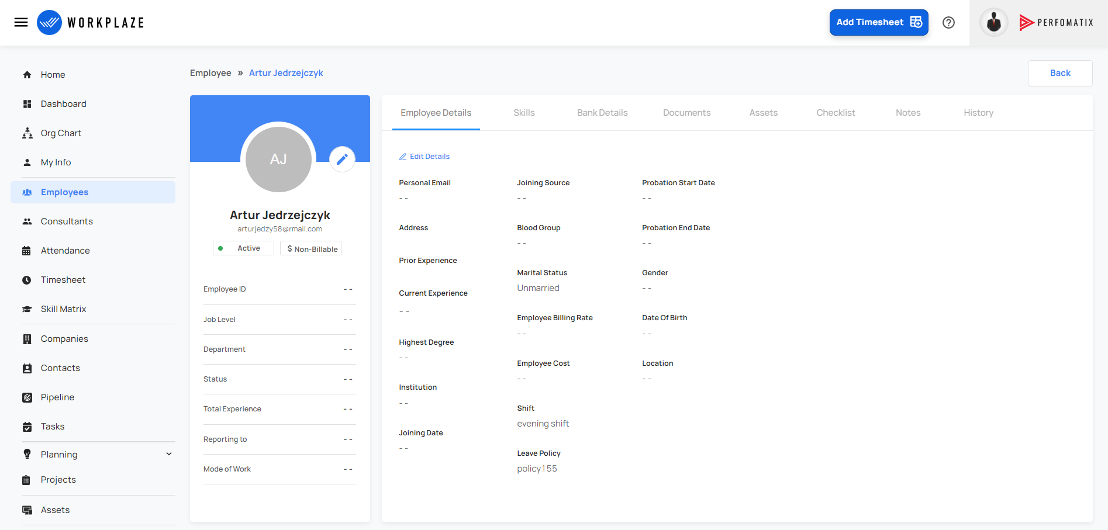Click the Dashboard grid icon
The image size is (1108, 530).
(x=27, y=104)
